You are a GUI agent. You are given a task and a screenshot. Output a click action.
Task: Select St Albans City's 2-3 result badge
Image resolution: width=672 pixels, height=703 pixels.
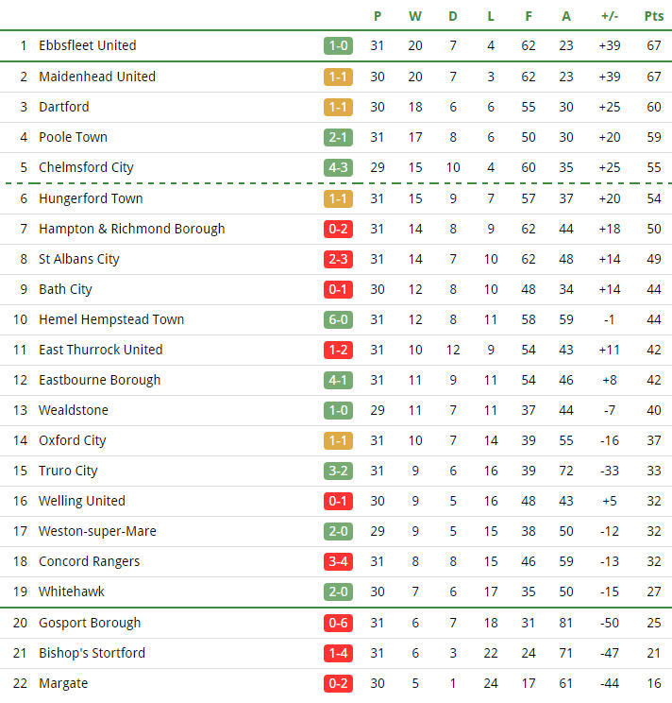point(338,259)
